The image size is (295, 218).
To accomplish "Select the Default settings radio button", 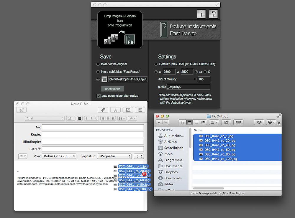I will point(156,64).
